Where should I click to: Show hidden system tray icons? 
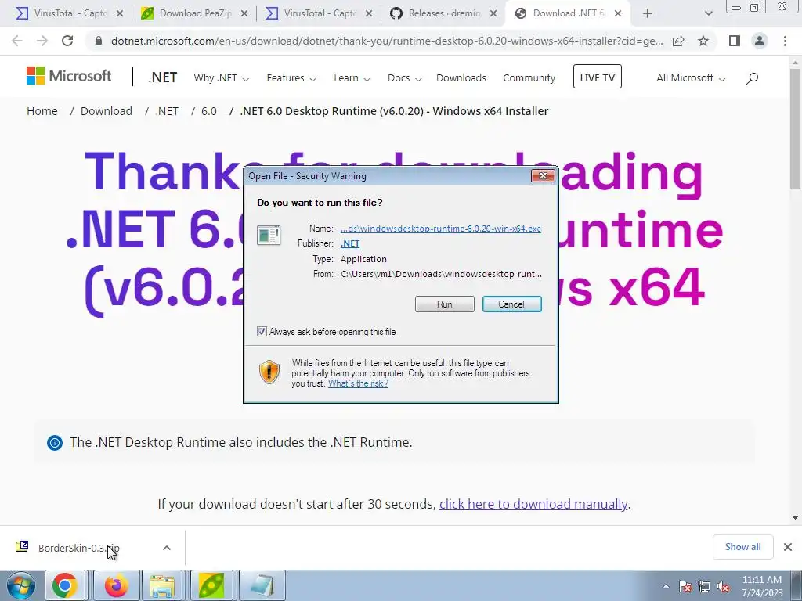(666, 586)
